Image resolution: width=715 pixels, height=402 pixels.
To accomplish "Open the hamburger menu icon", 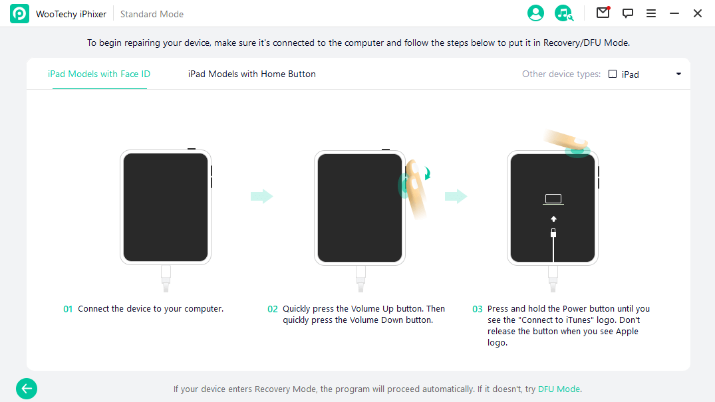I will 651,14.
